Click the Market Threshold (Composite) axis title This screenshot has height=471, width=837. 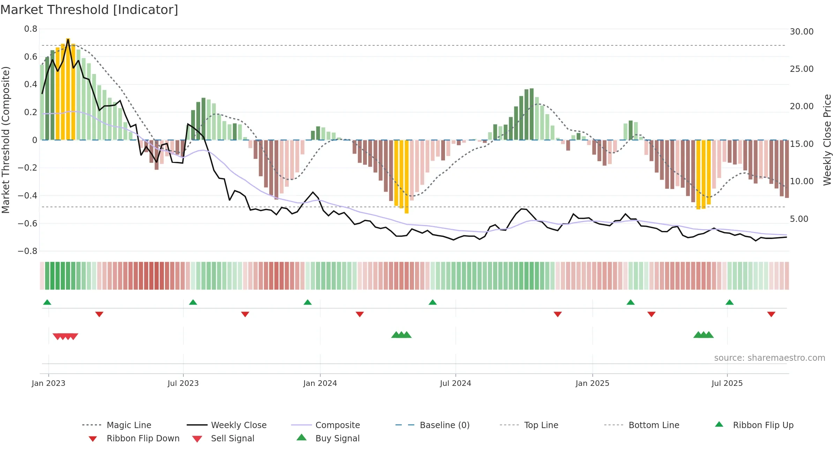click(6, 140)
